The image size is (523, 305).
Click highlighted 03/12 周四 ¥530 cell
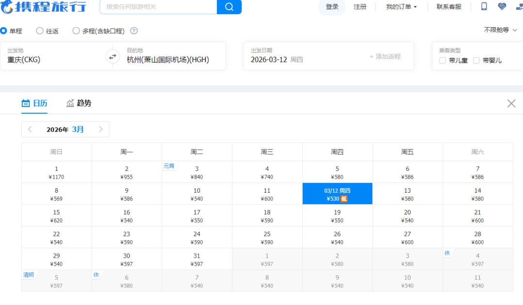click(x=337, y=194)
